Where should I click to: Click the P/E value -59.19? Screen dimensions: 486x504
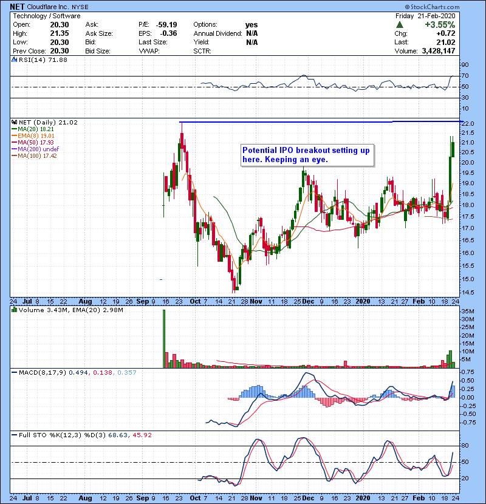pyautogui.click(x=166, y=25)
